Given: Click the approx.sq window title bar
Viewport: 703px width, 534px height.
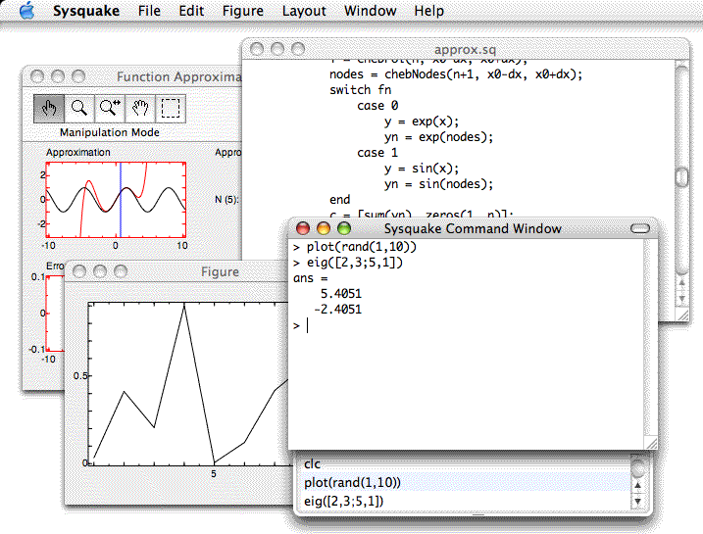Looking at the screenshot, I should point(466,49).
